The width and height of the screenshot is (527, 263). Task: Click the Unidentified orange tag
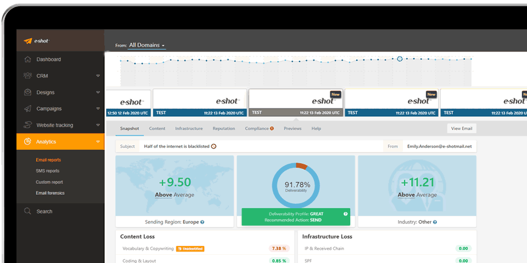tap(190, 249)
